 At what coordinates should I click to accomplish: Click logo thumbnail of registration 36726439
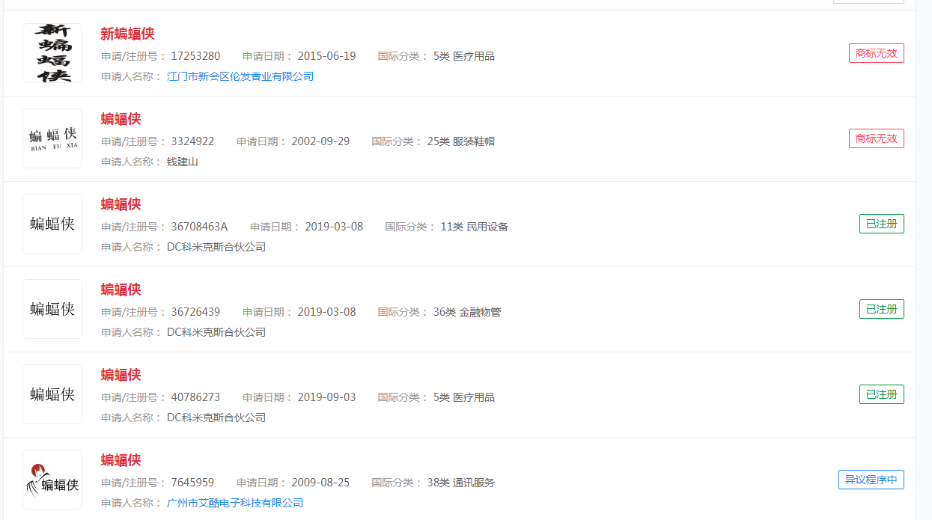(52, 309)
